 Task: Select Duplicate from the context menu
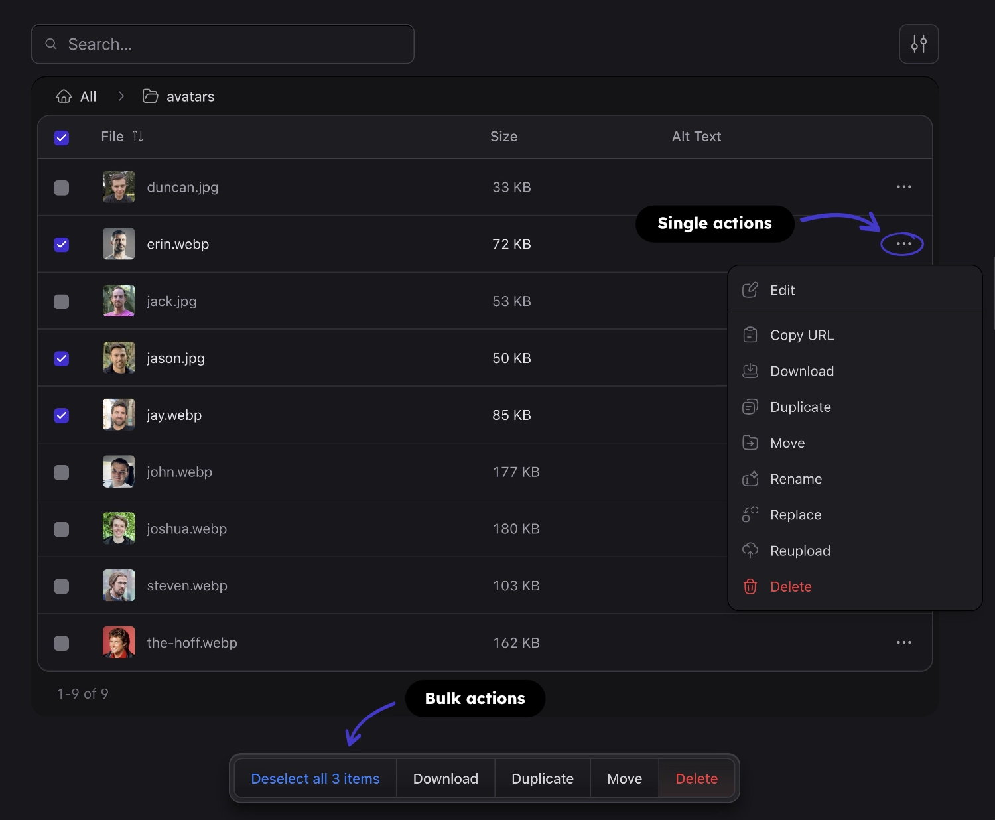[800, 407]
